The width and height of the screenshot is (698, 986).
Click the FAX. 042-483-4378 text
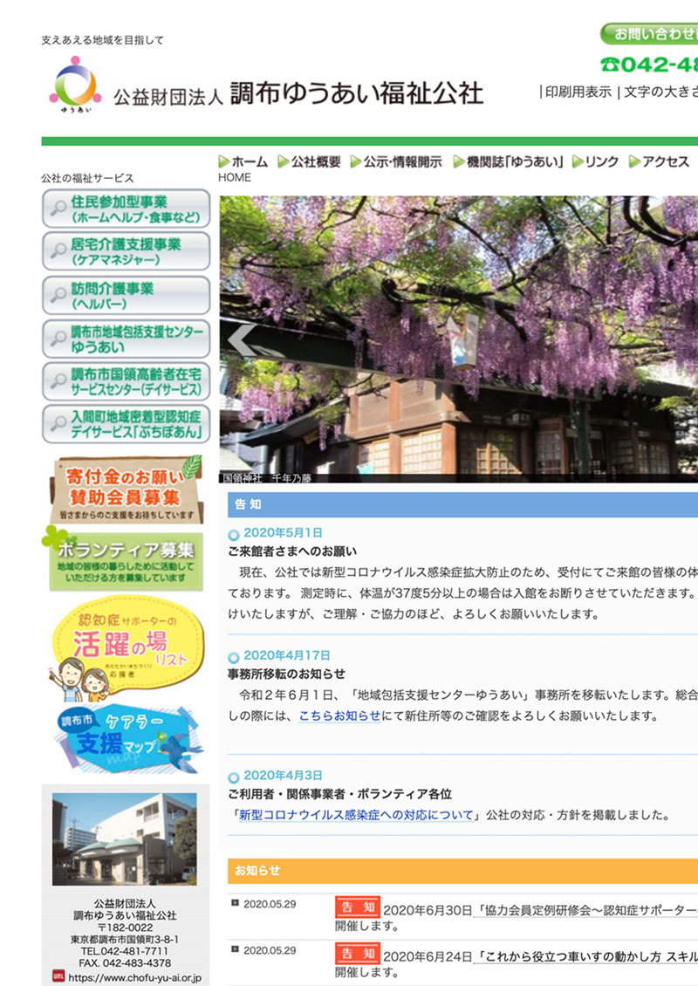125,962
